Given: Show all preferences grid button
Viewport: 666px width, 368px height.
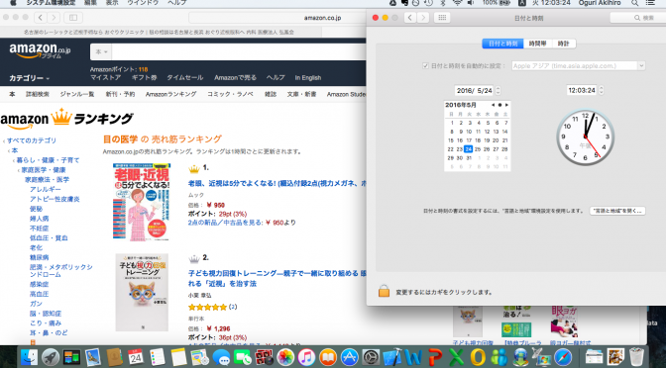Looking at the screenshot, I should 442,18.
